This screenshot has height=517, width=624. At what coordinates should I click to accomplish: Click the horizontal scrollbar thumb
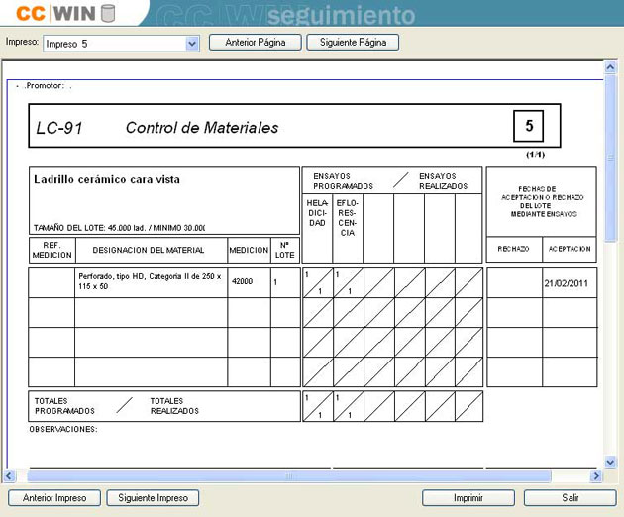tap(289, 476)
